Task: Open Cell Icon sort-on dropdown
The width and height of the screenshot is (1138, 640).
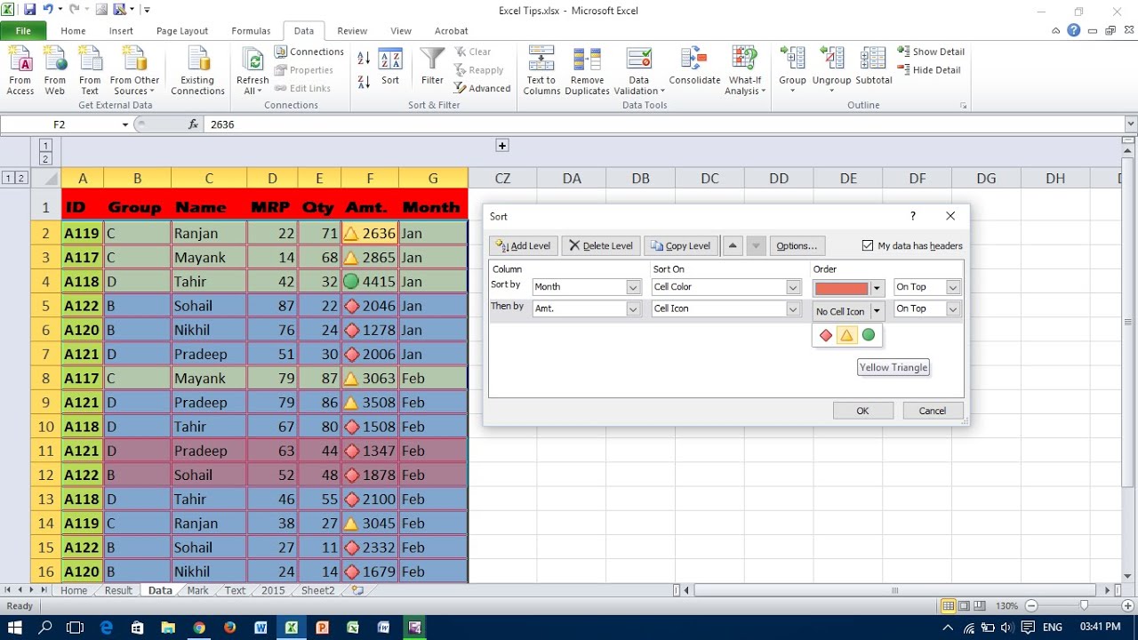Action: 793,308
